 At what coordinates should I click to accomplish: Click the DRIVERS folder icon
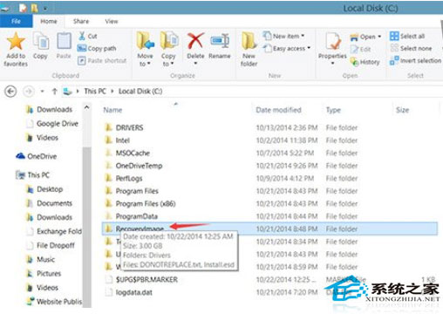point(108,127)
